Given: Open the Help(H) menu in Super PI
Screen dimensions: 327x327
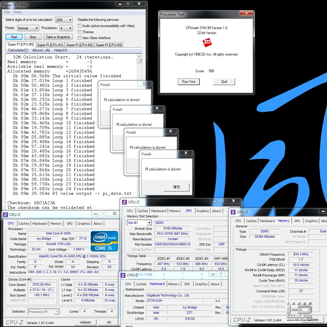Looking at the screenshot, I should click(x=61, y=50).
